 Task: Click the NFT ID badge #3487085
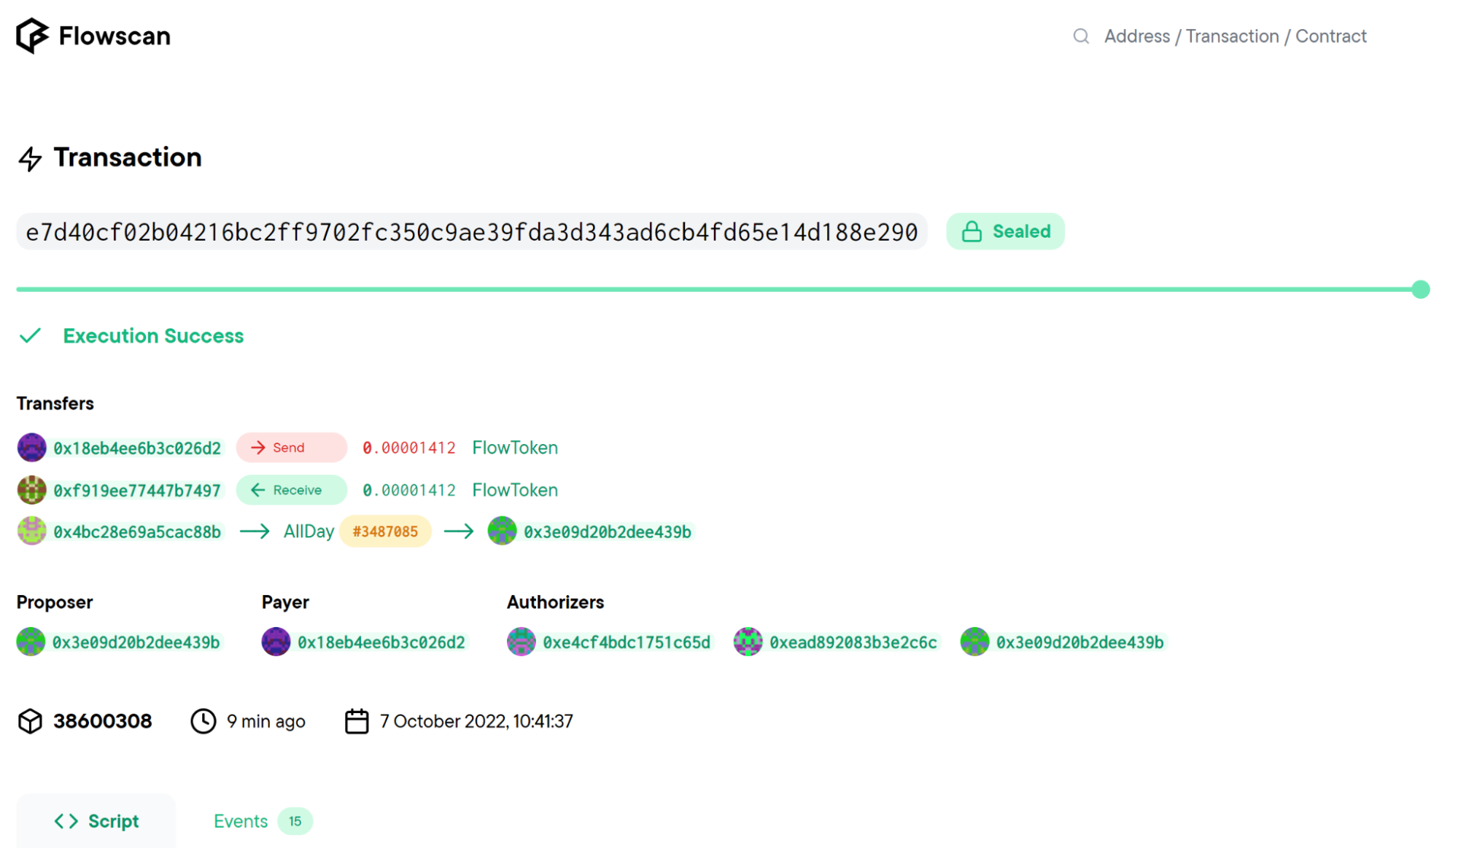tap(385, 532)
